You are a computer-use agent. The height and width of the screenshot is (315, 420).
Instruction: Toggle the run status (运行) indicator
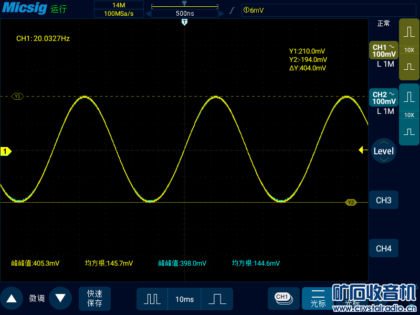[58, 9]
